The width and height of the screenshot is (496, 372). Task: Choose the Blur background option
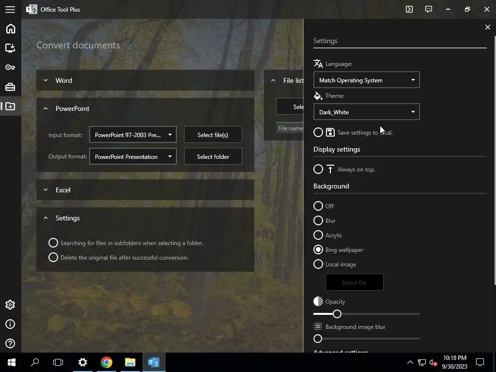point(318,220)
